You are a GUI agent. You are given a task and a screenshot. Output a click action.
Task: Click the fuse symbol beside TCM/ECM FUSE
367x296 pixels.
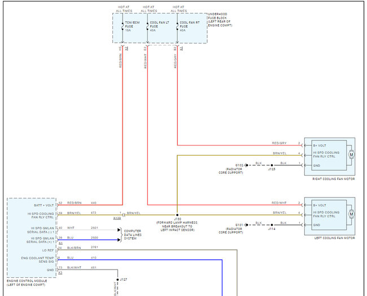click(123, 26)
